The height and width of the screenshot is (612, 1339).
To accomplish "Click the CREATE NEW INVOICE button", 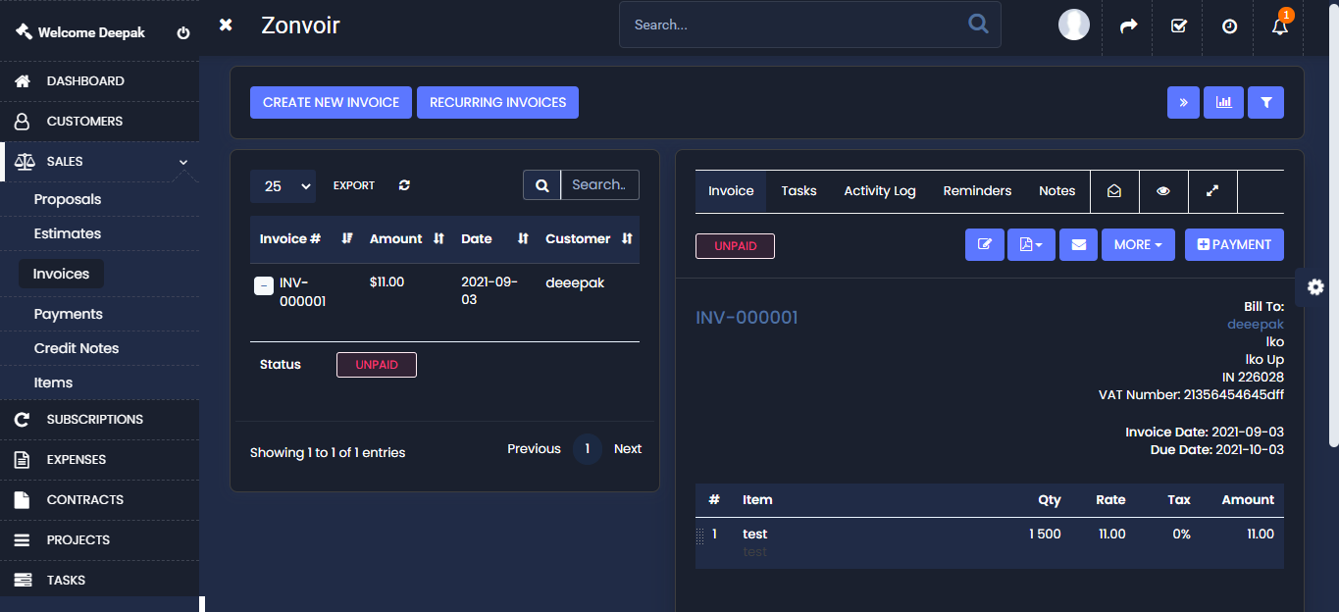I will click(331, 102).
